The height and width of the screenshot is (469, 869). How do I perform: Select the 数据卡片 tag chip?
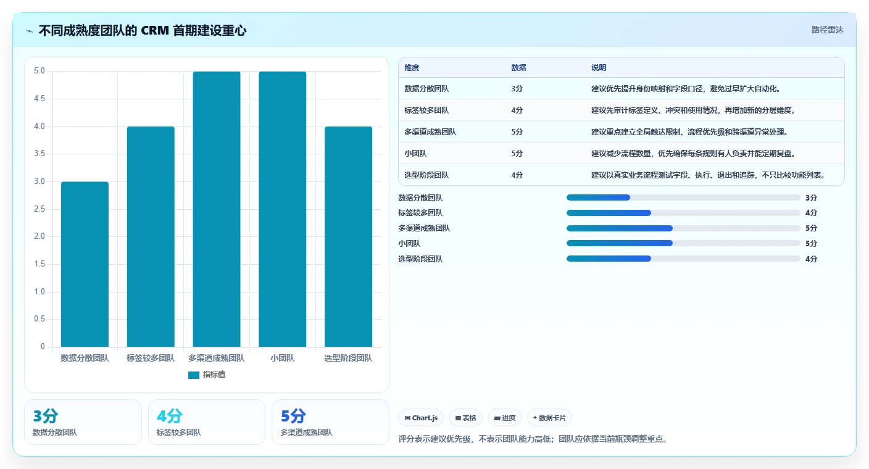tap(549, 418)
